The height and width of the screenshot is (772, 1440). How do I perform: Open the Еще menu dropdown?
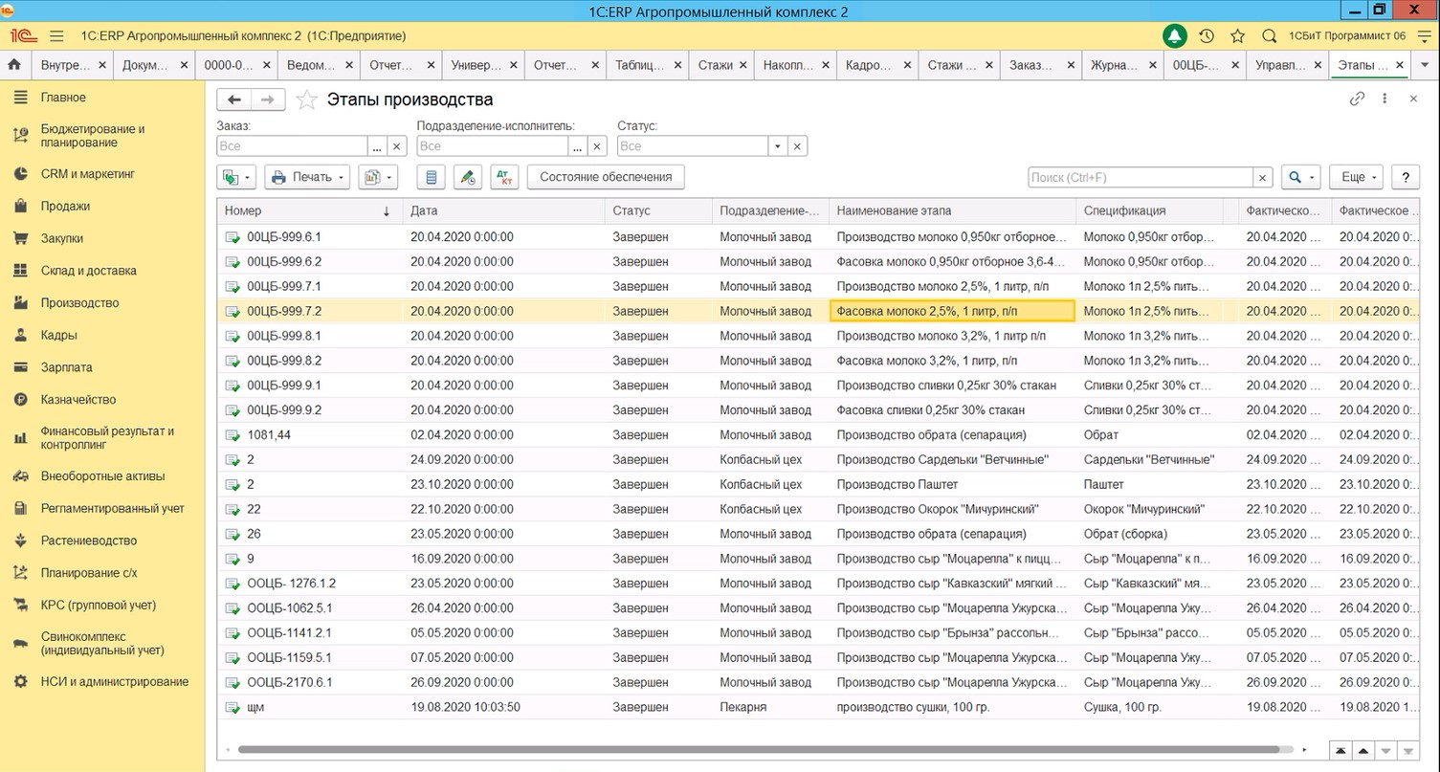tap(1359, 177)
